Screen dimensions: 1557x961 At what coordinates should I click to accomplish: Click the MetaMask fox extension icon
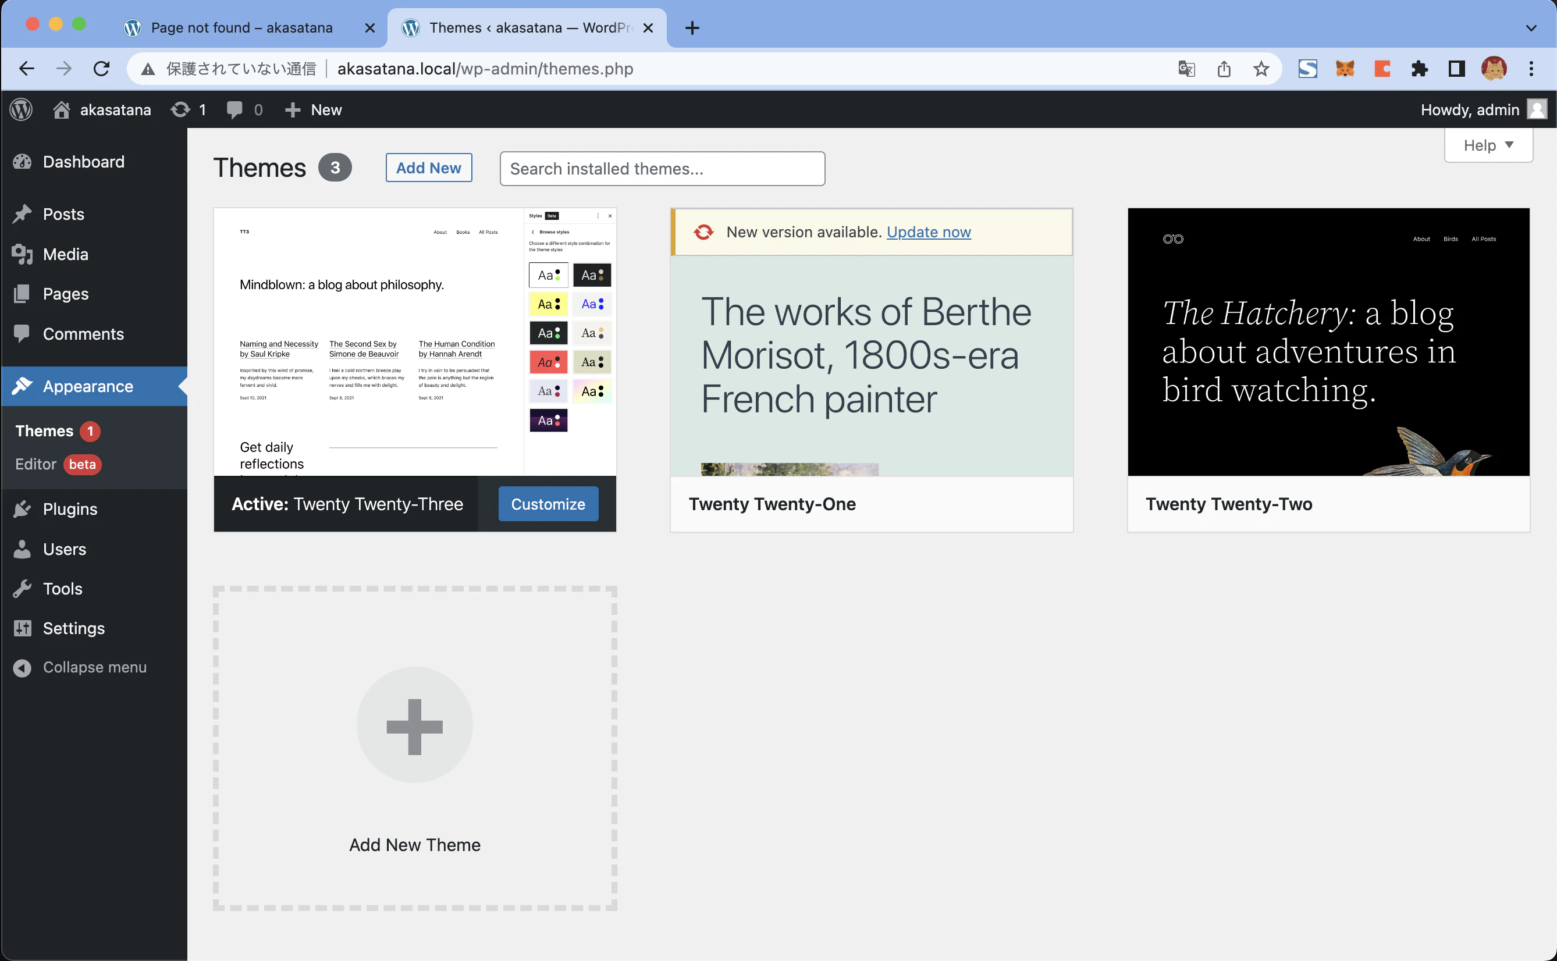1345,69
